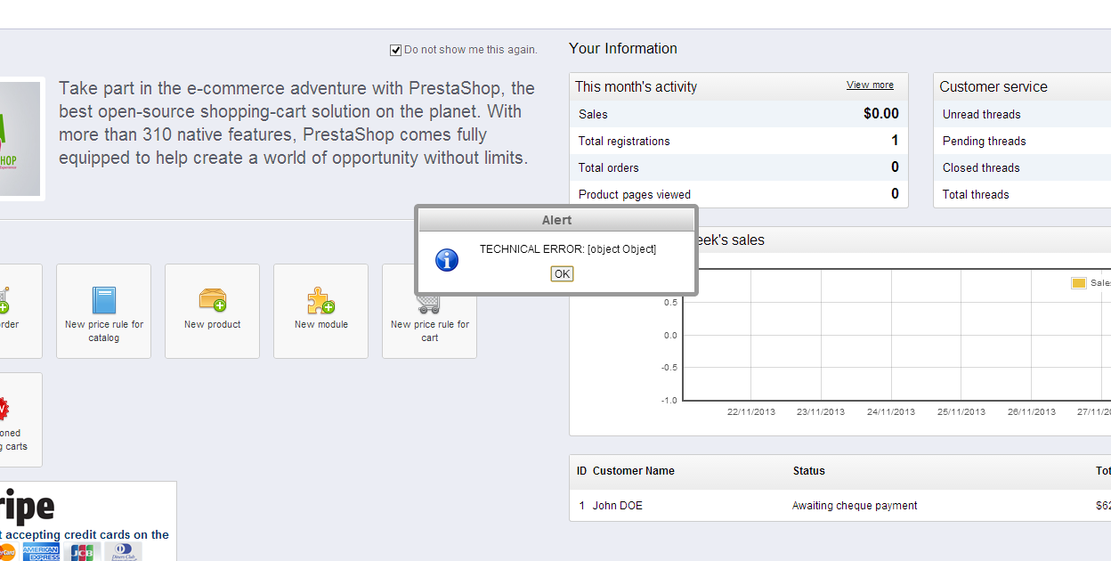Click the ID column header

tap(582, 471)
